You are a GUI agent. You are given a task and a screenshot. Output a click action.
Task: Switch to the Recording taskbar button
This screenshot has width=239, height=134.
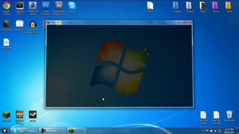point(53,131)
